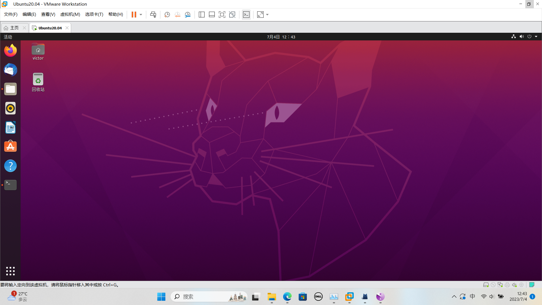Open Microsoft Edge from the taskbar

coord(287,297)
